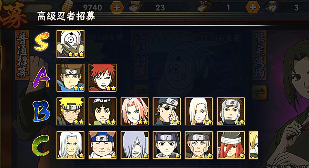Open the 普通招募 banner tab
This screenshot has height=168, width=309.
click(x=22, y=55)
